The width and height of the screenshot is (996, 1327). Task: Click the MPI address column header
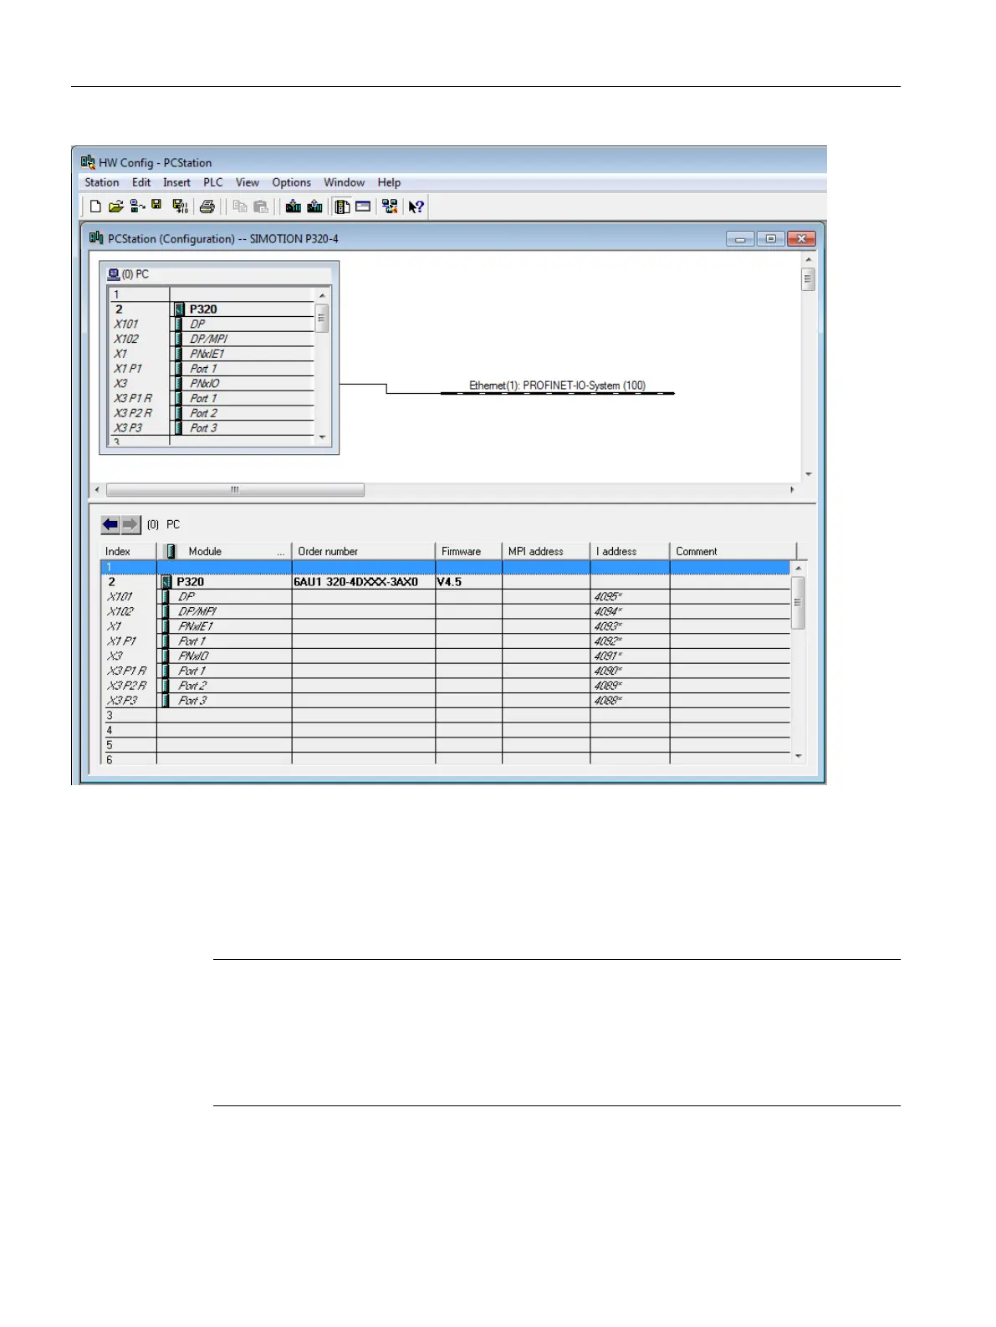point(546,551)
